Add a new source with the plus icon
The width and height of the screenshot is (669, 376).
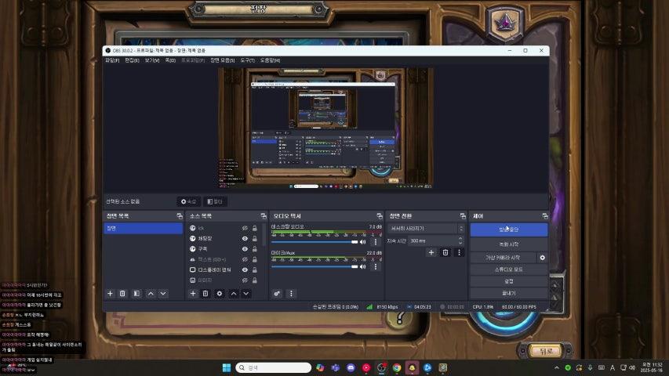(193, 294)
